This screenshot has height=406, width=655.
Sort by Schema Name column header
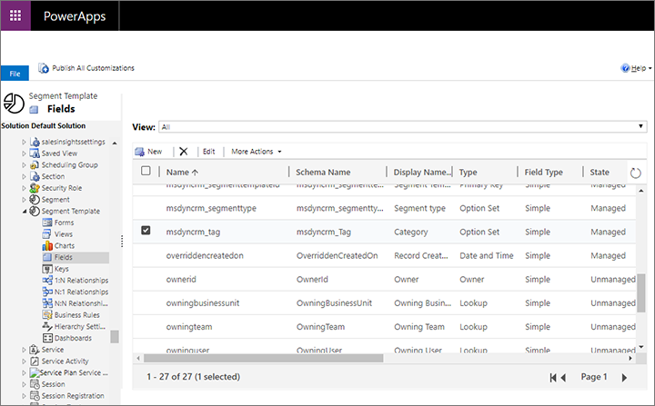click(323, 172)
